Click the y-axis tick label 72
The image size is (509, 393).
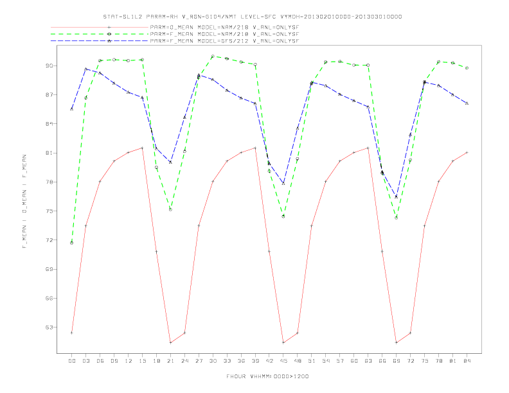[x=49, y=240]
